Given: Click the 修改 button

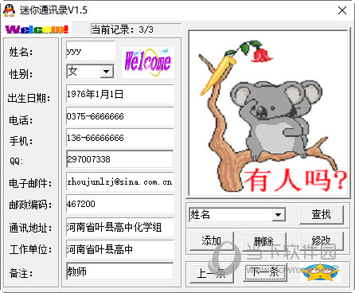Looking at the screenshot, I should point(322,241).
